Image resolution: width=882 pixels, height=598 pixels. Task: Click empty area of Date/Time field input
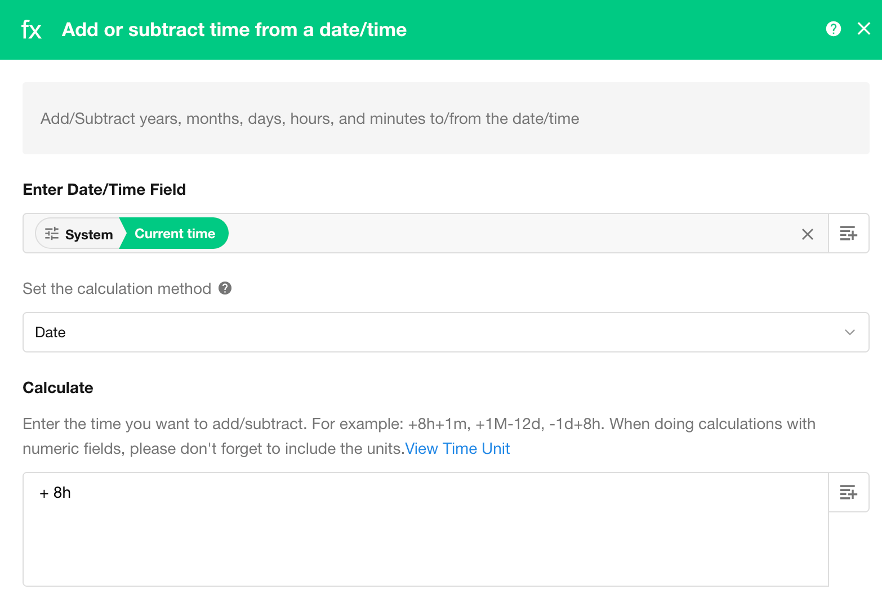507,234
